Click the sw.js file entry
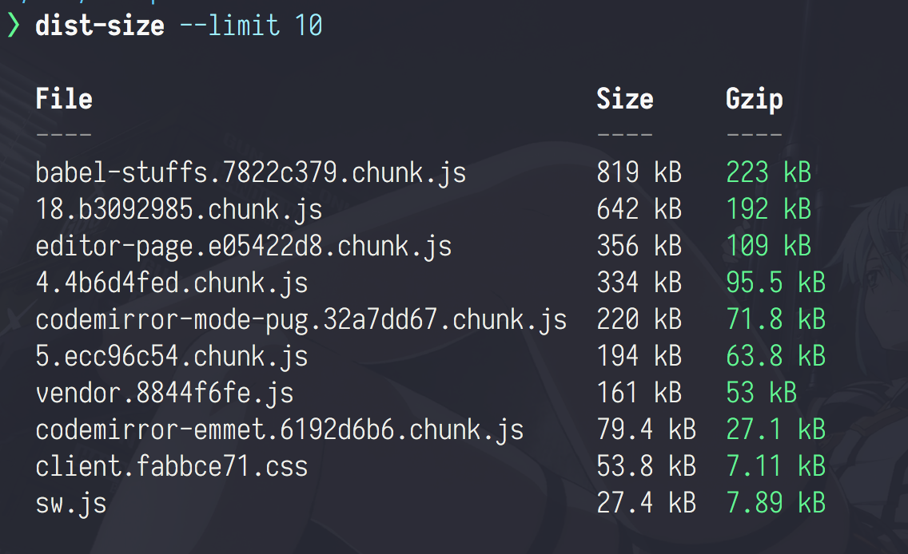This screenshot has width=908, height=554. click(x=71, y=503)
